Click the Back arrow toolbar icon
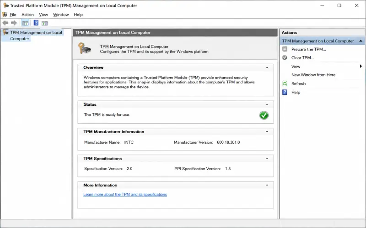The height and width of the screenshot is (228, 366). coord(5,23)
